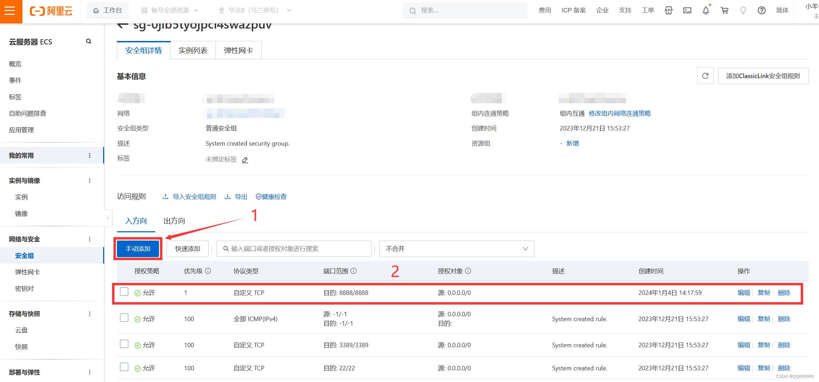Open 密钥对 in sidebar
819x382 pixels.
coord(24,289)
